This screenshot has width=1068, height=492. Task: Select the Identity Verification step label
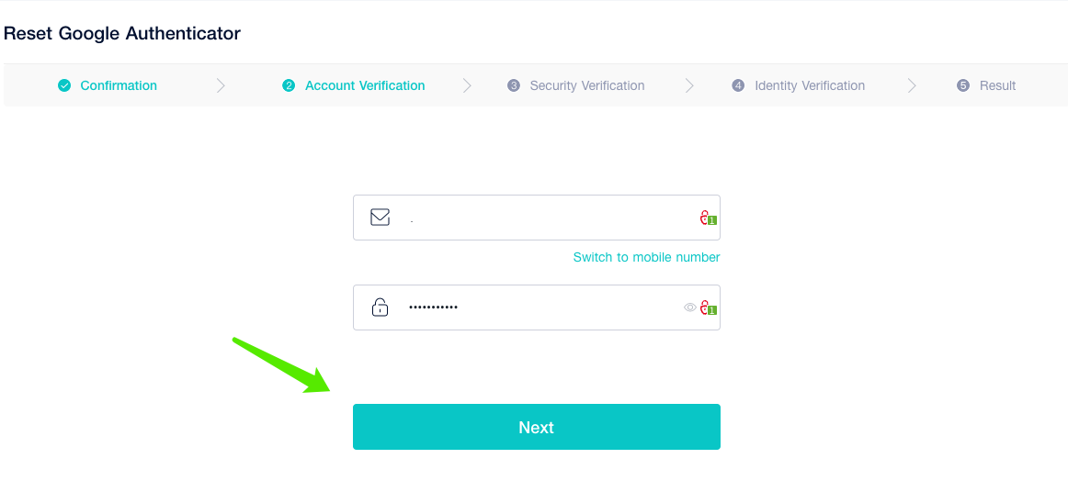pos(809,85)
